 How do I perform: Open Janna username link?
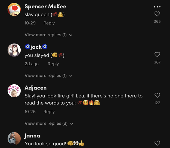32,135
